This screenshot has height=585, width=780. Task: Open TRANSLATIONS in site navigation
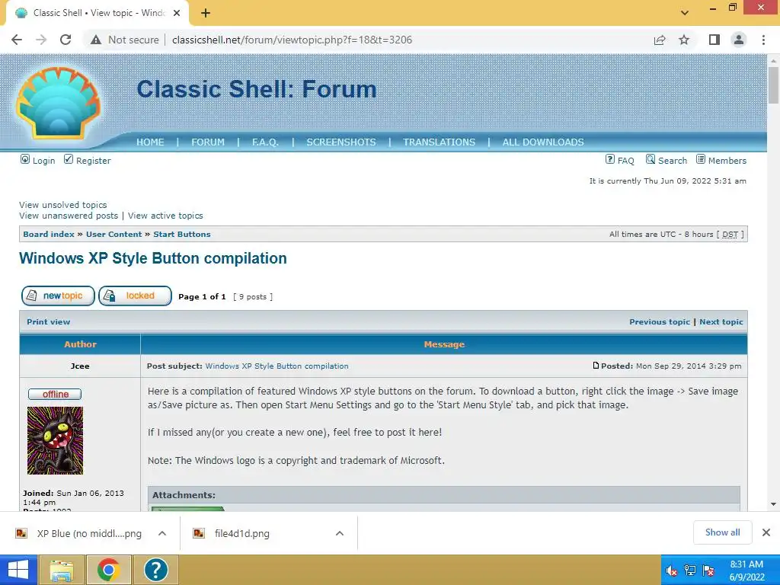click(440, 142)
